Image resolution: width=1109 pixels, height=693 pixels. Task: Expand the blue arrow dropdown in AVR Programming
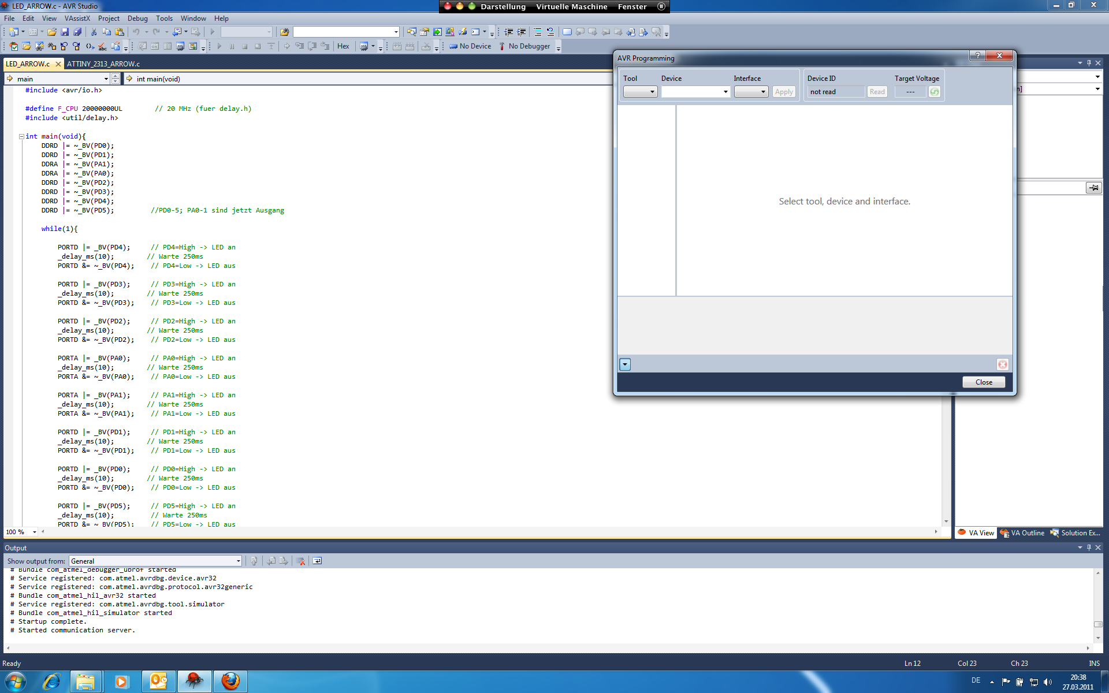[x=625, y=364]
